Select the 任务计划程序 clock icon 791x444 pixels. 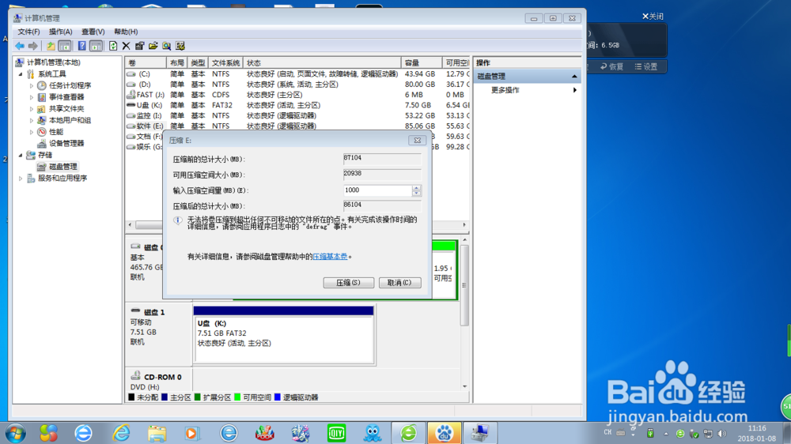[42, 85]
